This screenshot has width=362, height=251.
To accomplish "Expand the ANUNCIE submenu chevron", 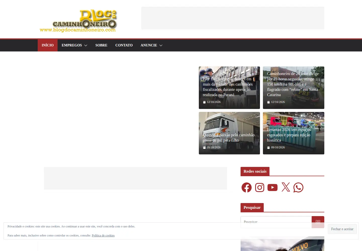I will coord(161,45).
